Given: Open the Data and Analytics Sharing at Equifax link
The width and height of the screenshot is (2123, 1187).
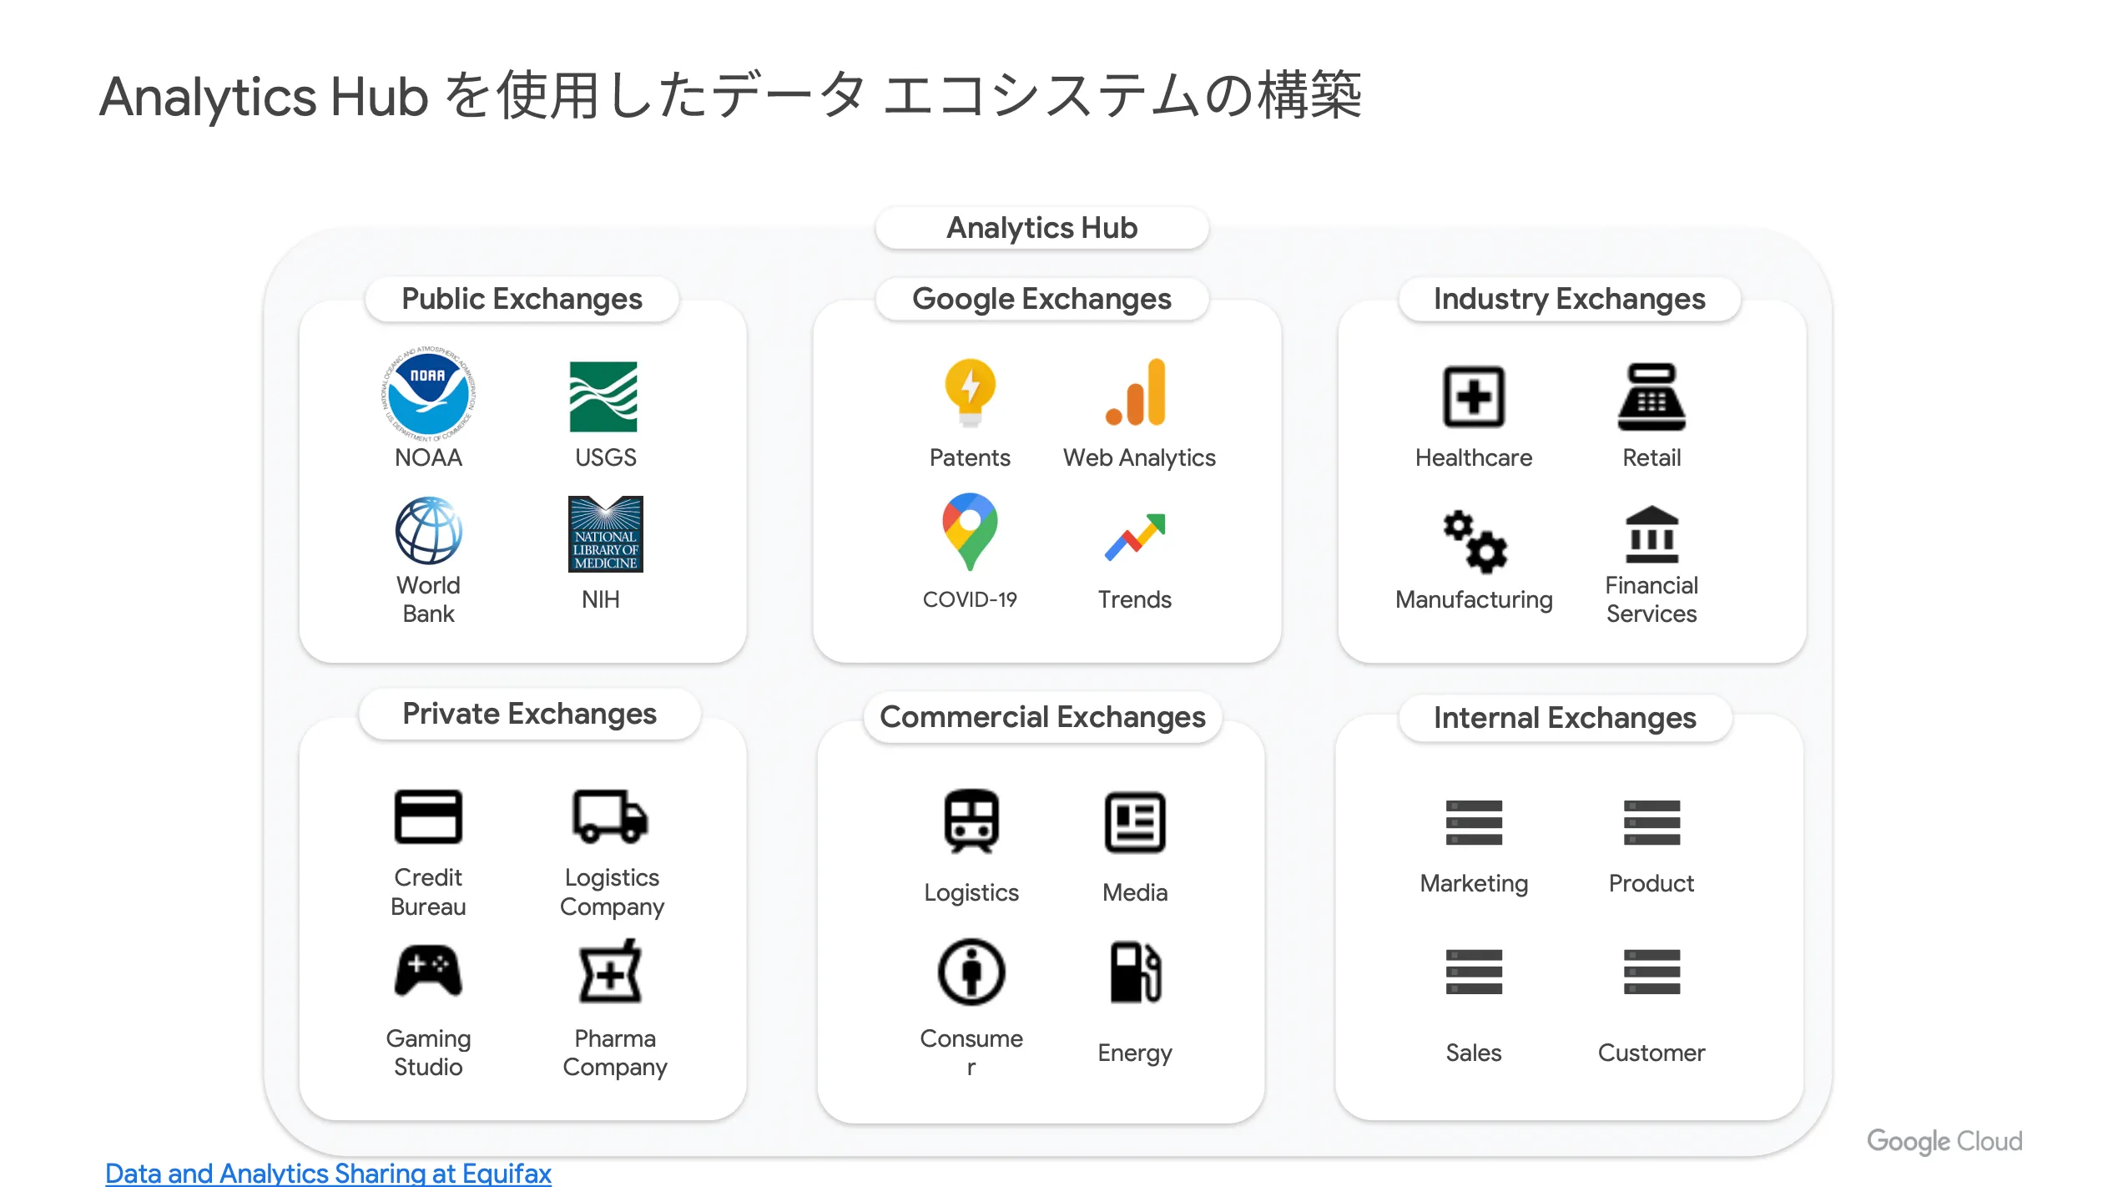Looking at the screenshot, I should [x=328, y=1173].
